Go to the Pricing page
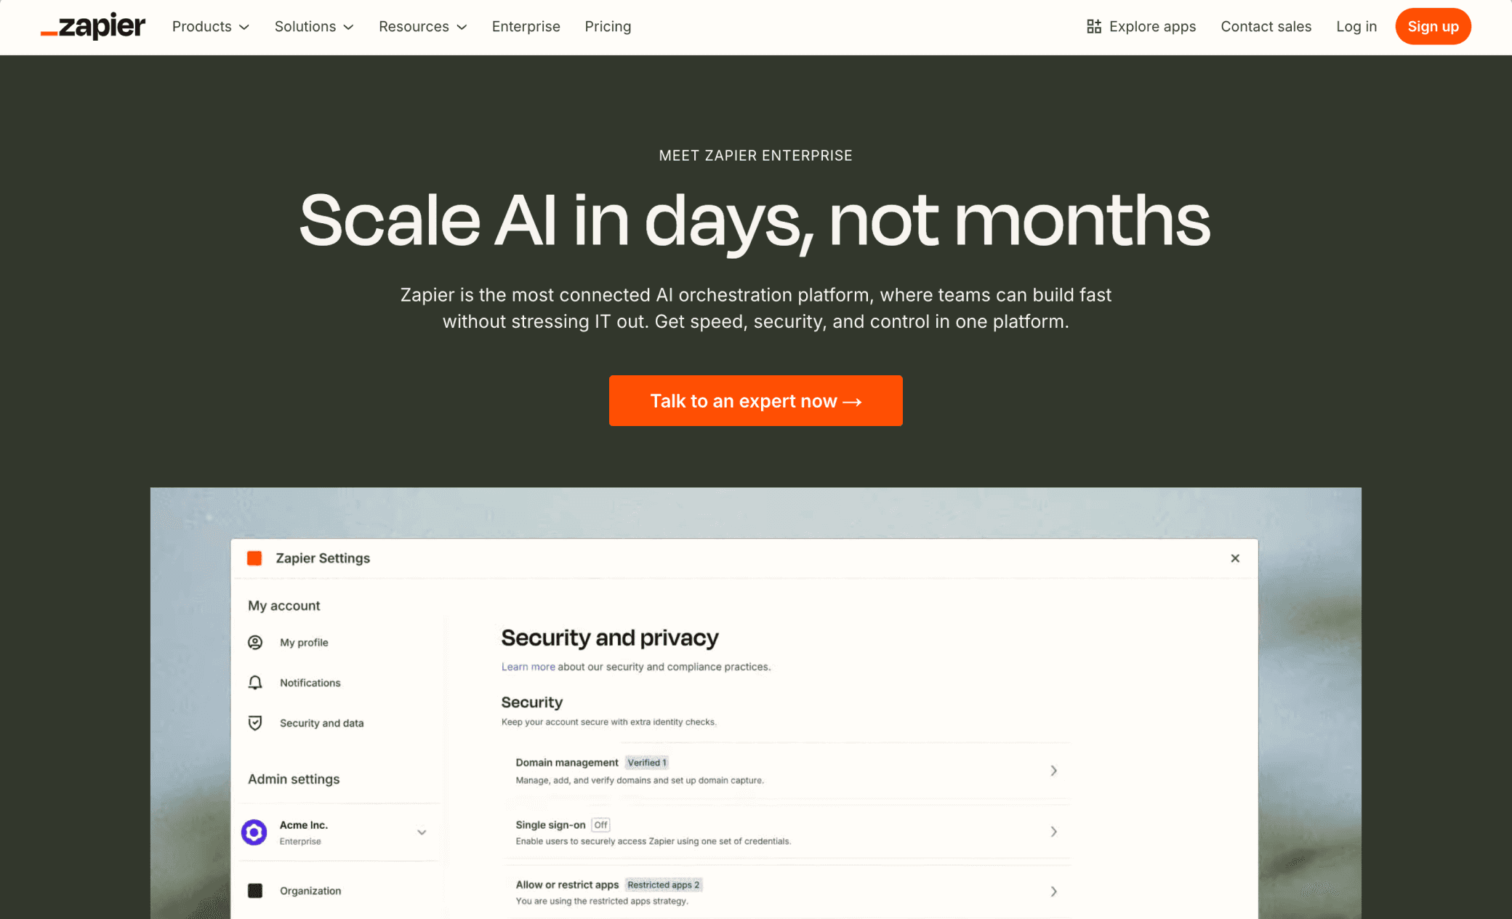Screen dimensions: 1512x919 (608, 26)
